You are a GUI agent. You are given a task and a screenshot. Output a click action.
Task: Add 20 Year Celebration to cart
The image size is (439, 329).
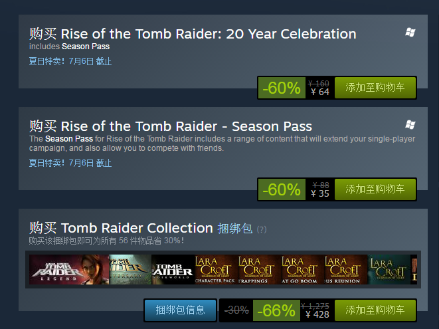tap(375, 88)
